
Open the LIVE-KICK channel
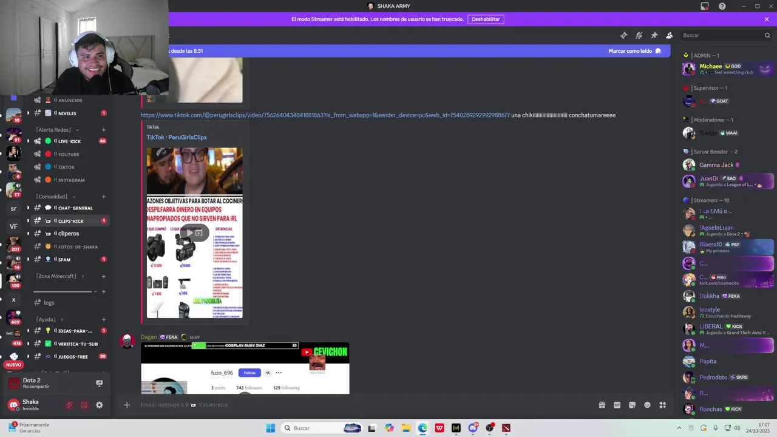pos(70,141)
